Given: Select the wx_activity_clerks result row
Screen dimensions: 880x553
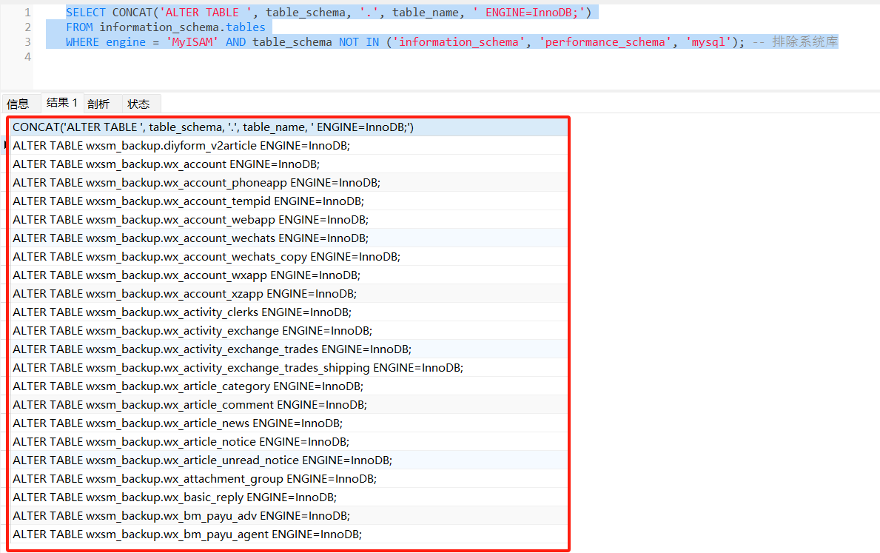Looking at the screenshot, I should click(x=289, y=312).
